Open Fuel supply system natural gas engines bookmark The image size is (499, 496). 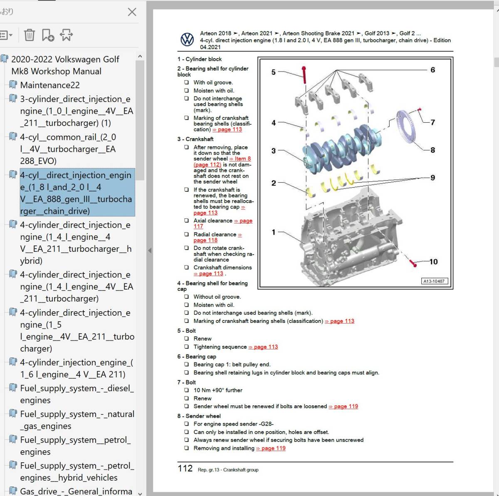(x=77, y=420)
